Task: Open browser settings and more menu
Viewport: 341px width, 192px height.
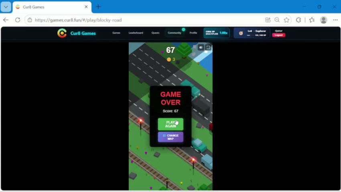Action: (x=335, y=20)
